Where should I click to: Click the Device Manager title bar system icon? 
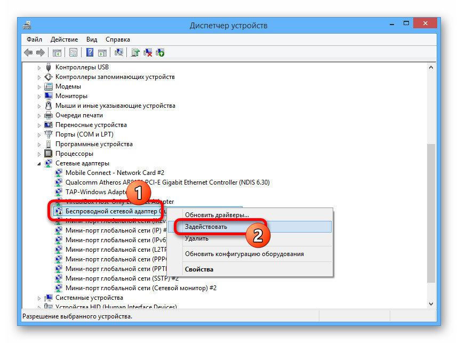point(27,25)
